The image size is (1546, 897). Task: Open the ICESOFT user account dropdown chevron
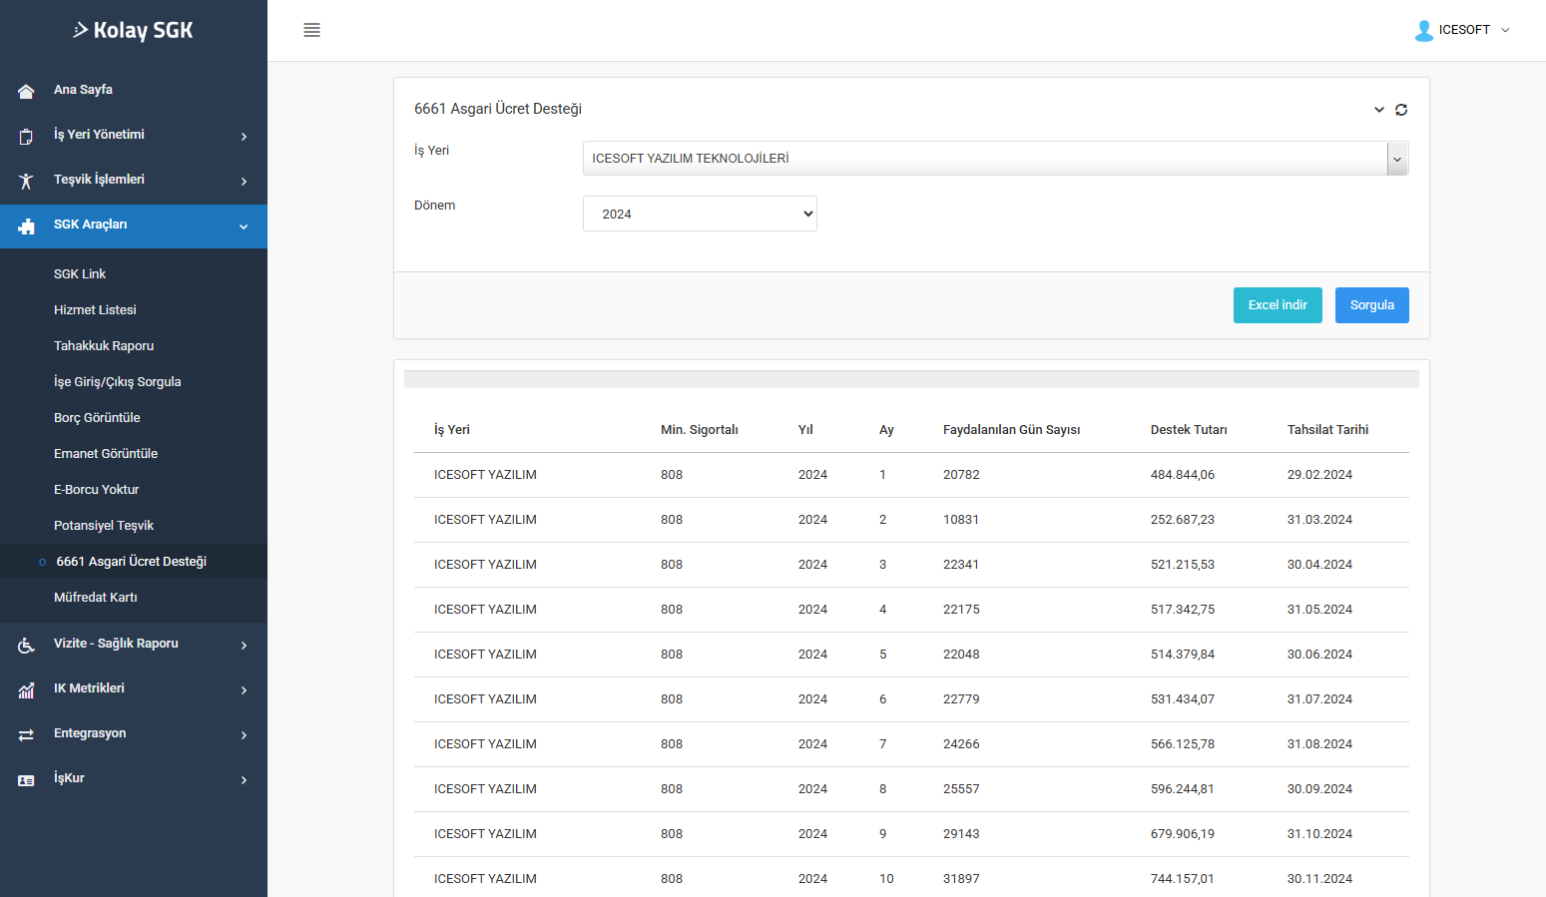pyautogui.click(x=1505, y=30)
